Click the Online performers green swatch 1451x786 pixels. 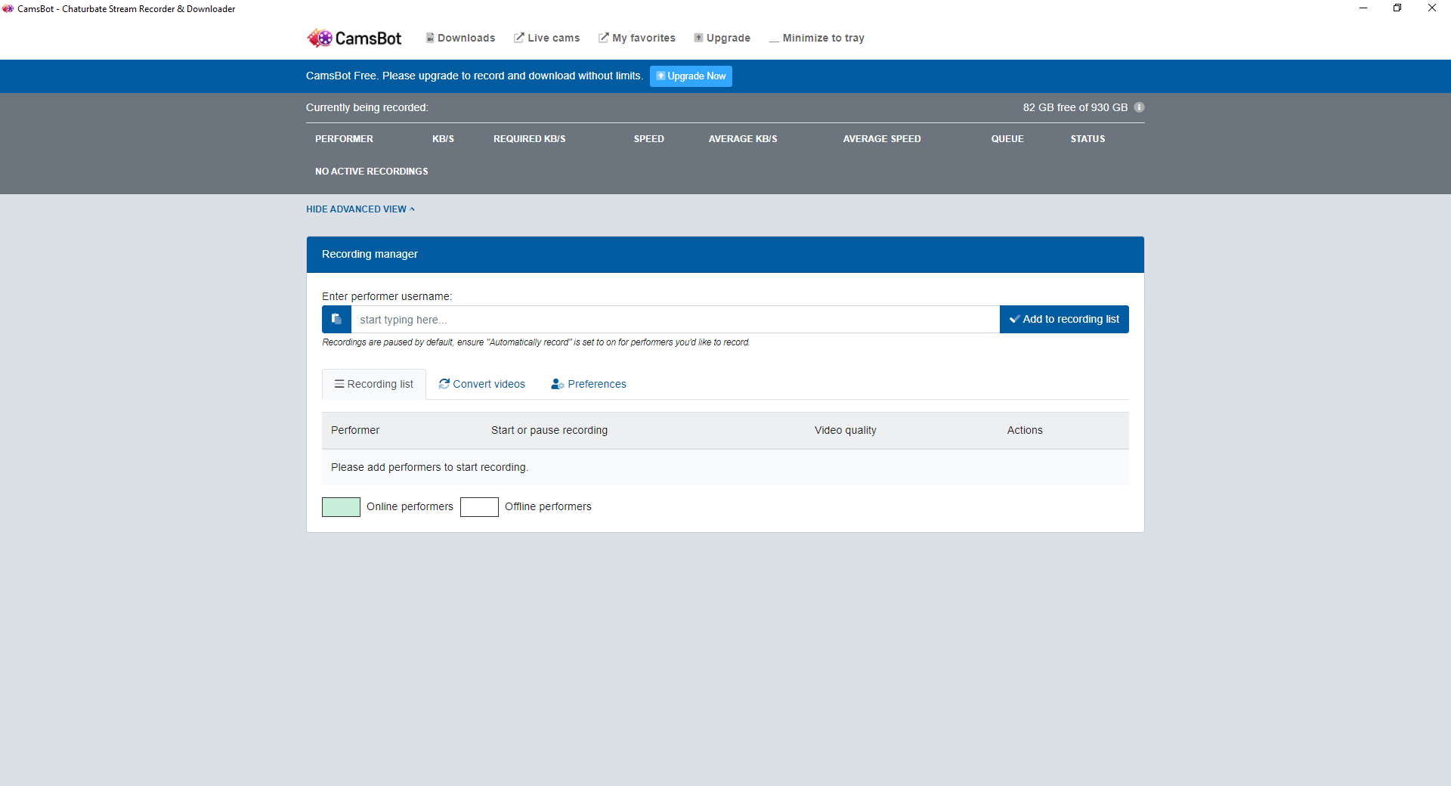tap(341, 507)
